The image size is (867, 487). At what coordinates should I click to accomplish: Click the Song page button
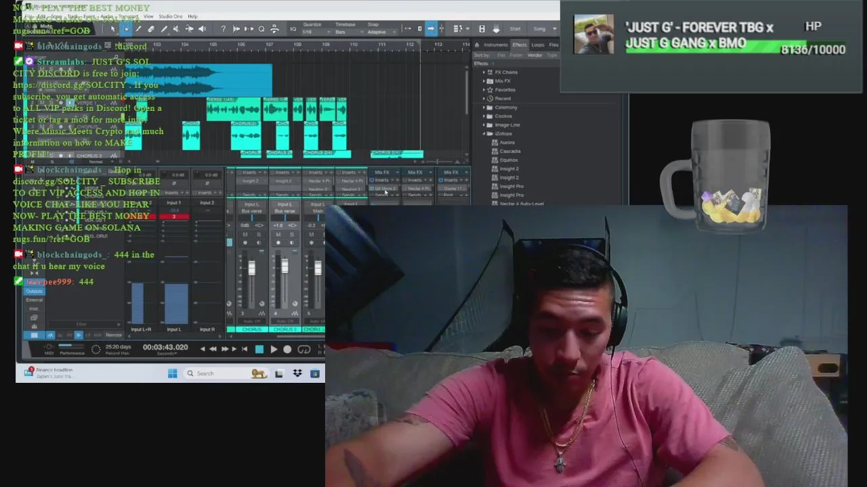pos(538,29)
